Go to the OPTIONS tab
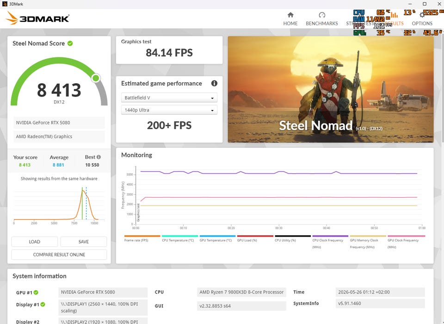Screen dimensions: 444x324 coord(422,24)
